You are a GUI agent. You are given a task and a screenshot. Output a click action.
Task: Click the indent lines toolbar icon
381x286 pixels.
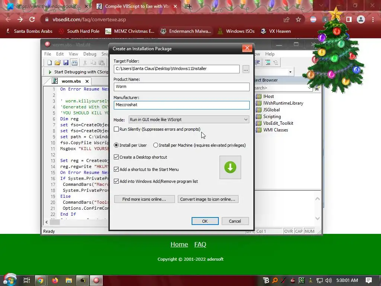(x=268, y=63)
